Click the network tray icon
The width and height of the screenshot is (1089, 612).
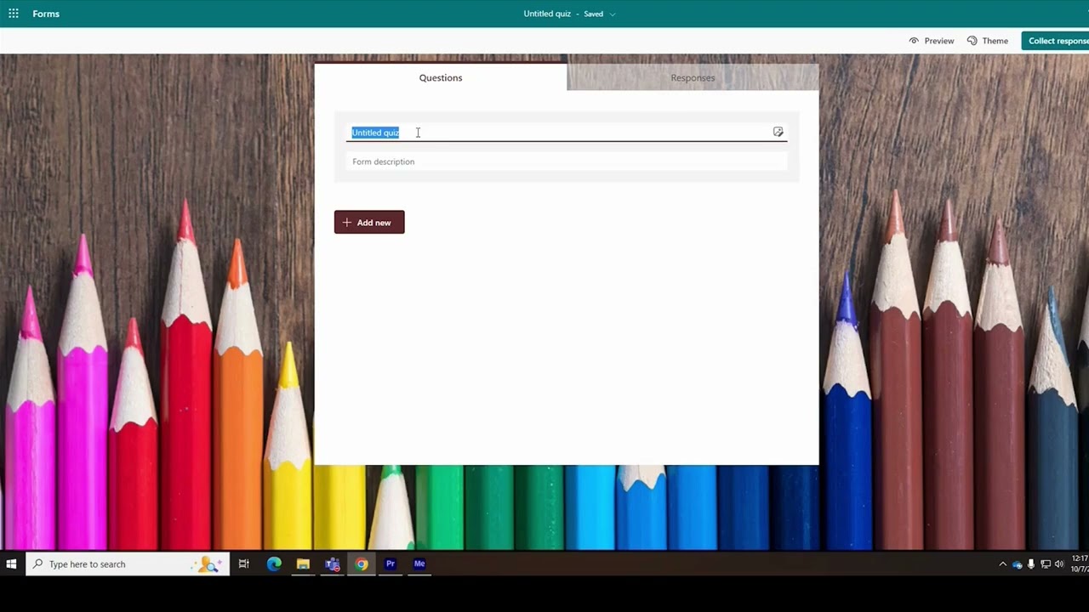1046,564
